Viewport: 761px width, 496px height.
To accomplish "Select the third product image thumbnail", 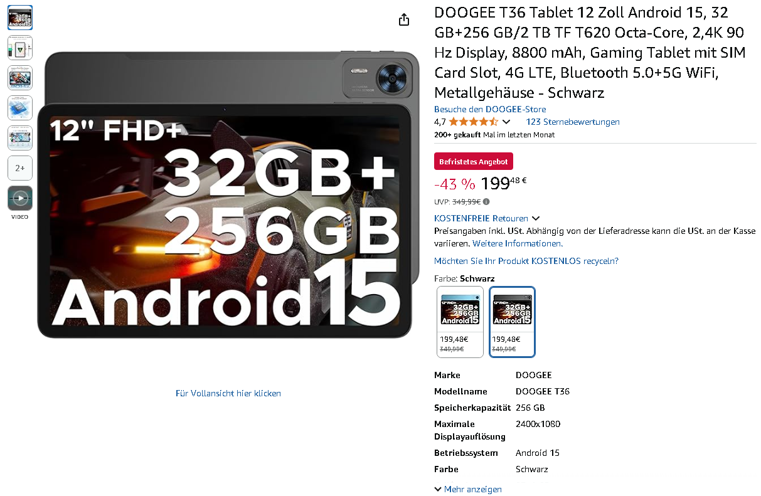I will [20, 78].
